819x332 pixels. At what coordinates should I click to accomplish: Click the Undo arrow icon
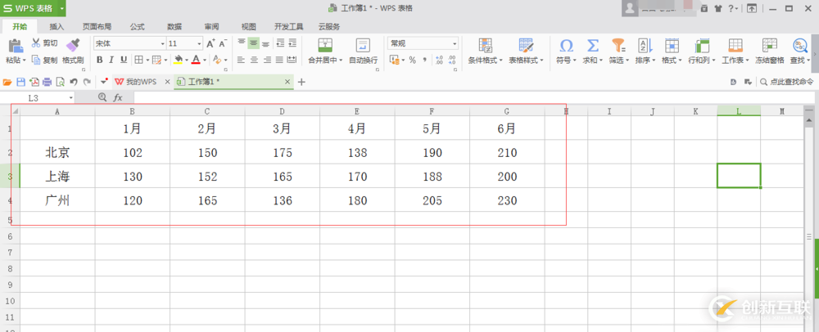coord(73,82)
